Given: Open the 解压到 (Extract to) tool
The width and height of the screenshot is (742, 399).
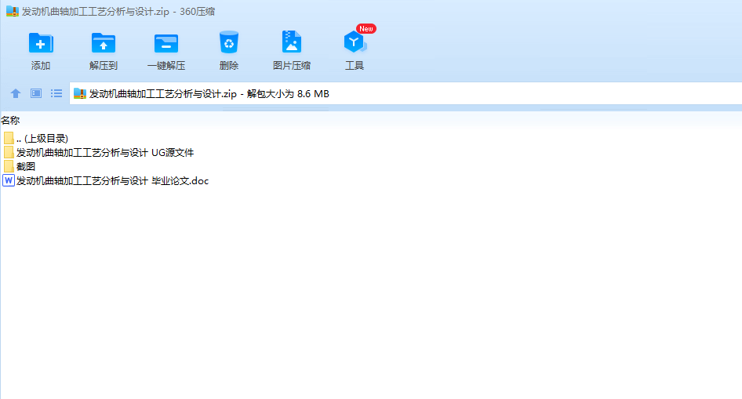Looking at the screenshot, I should 104,51.
